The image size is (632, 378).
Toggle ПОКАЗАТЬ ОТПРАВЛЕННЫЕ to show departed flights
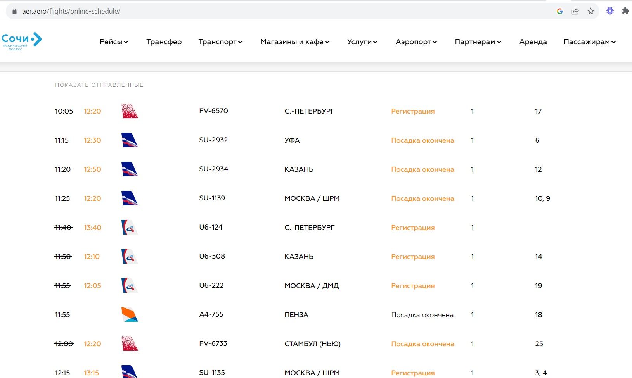click(x=99, y=85)
